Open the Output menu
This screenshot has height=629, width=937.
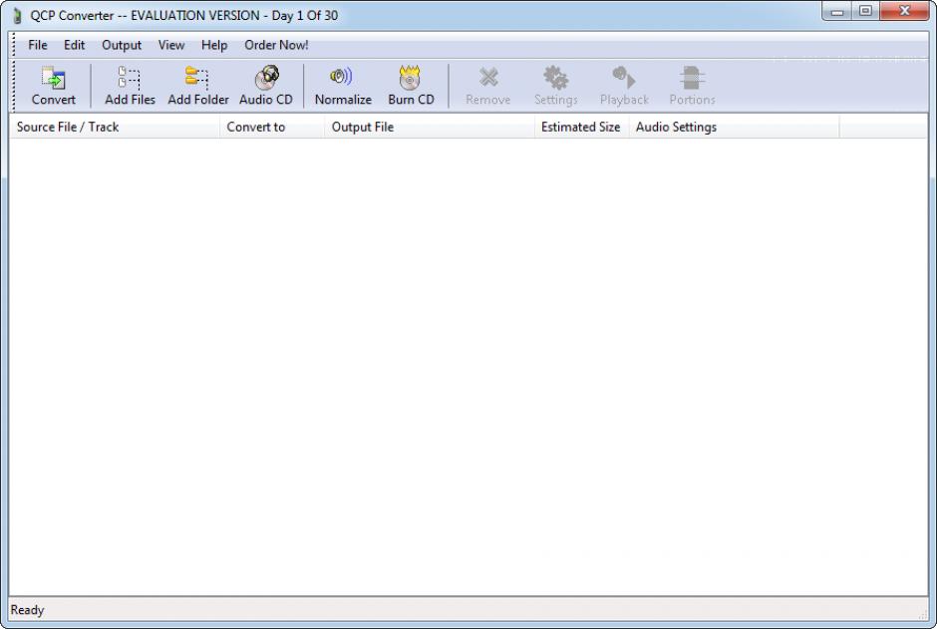coord(122,45)
